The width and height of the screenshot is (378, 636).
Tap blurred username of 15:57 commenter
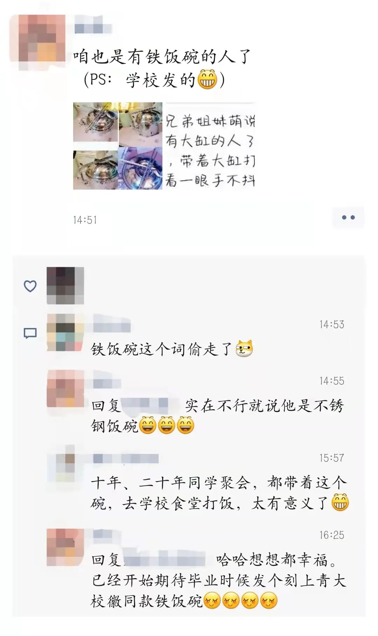(x=125, y=458)
